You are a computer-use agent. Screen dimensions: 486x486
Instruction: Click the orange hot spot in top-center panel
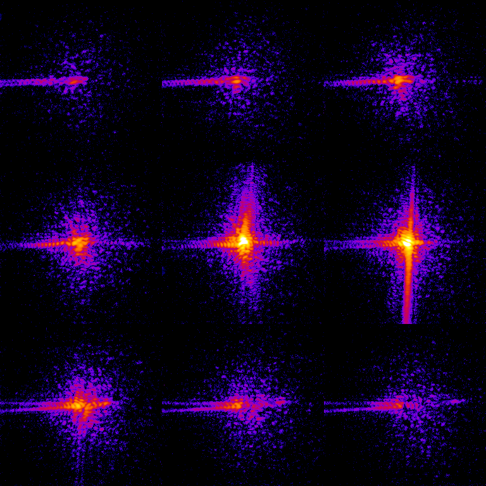237,80
